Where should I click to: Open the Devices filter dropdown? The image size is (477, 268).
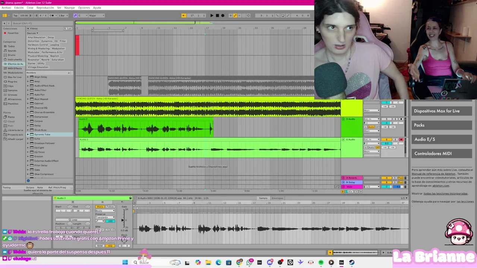click(32, 33)
